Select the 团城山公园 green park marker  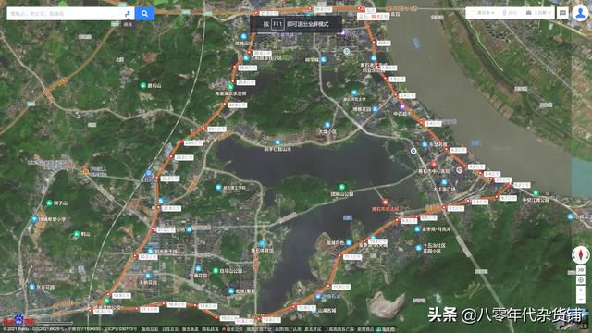[341, 187]
